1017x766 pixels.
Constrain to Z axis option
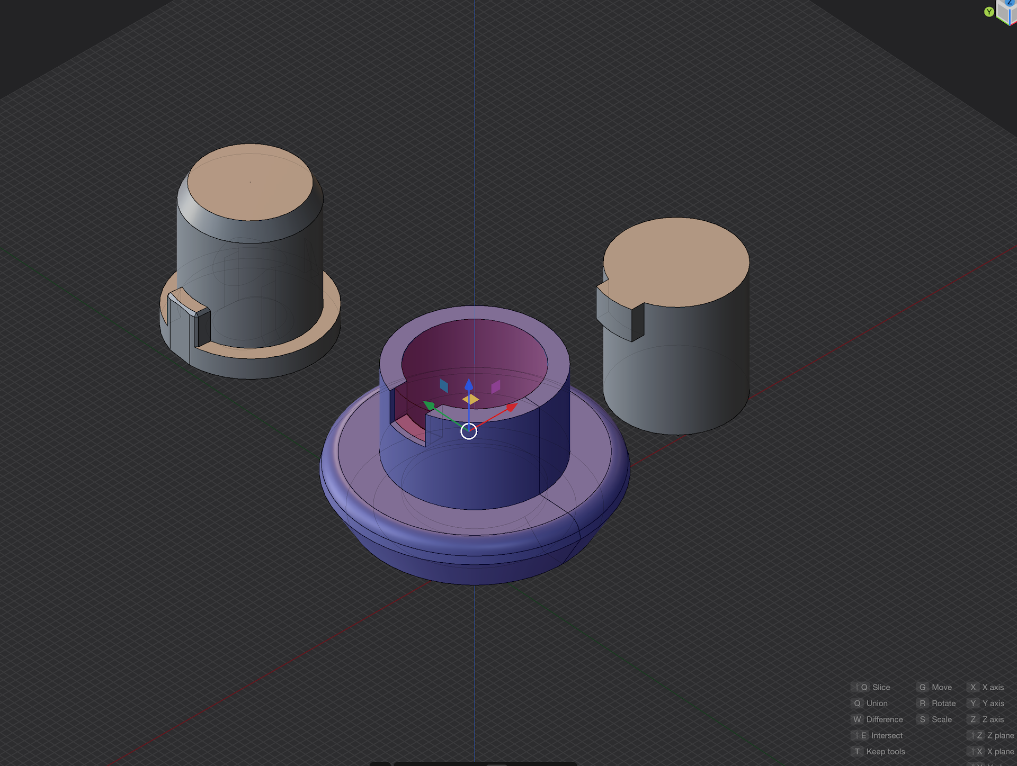[x=986, y=719]
